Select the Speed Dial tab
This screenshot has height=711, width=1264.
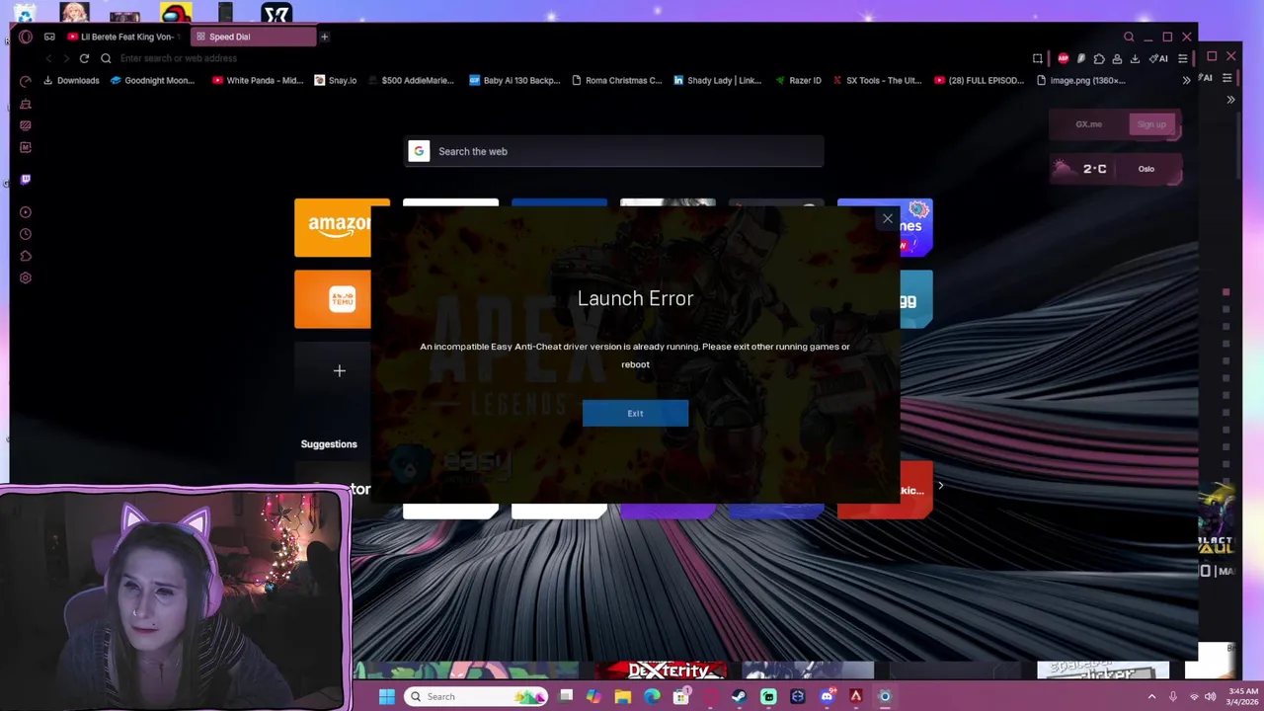coord(254,37)
